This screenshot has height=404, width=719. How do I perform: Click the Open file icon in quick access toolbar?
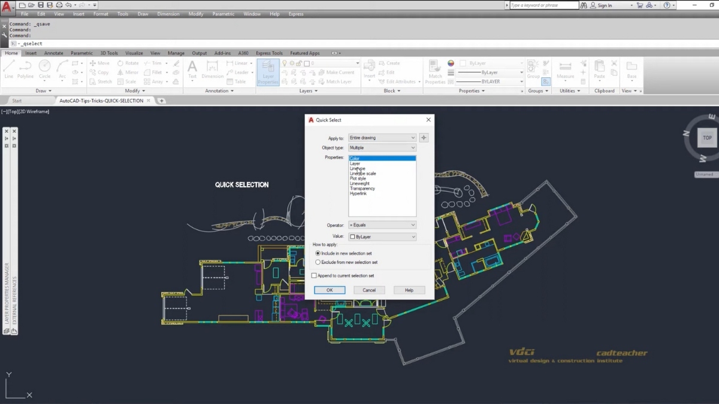31,5
